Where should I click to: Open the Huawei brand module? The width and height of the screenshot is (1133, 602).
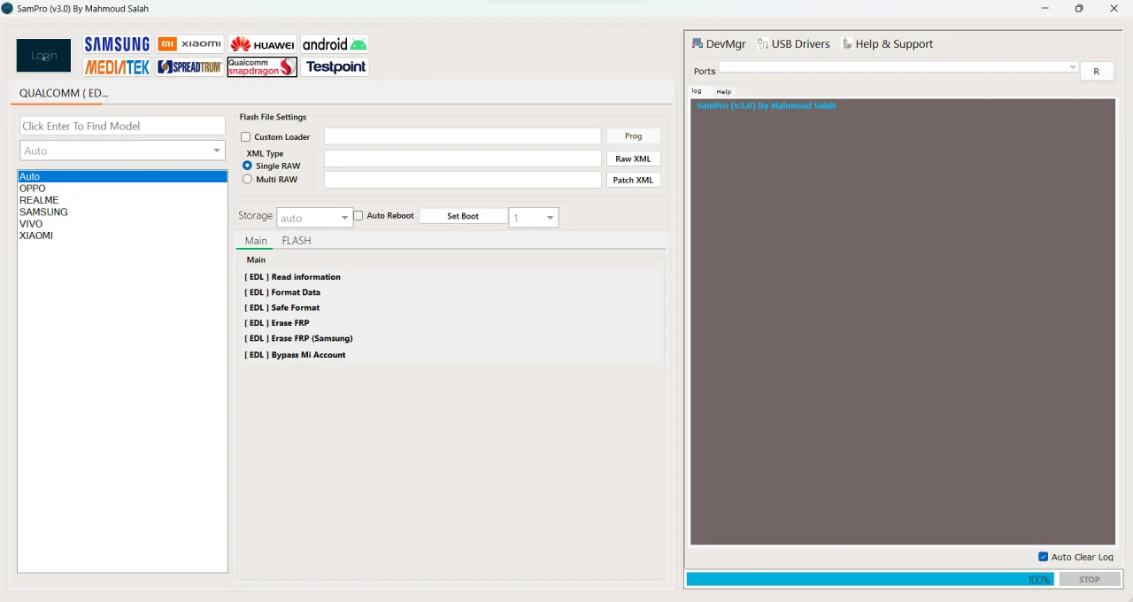coord(262,44)
